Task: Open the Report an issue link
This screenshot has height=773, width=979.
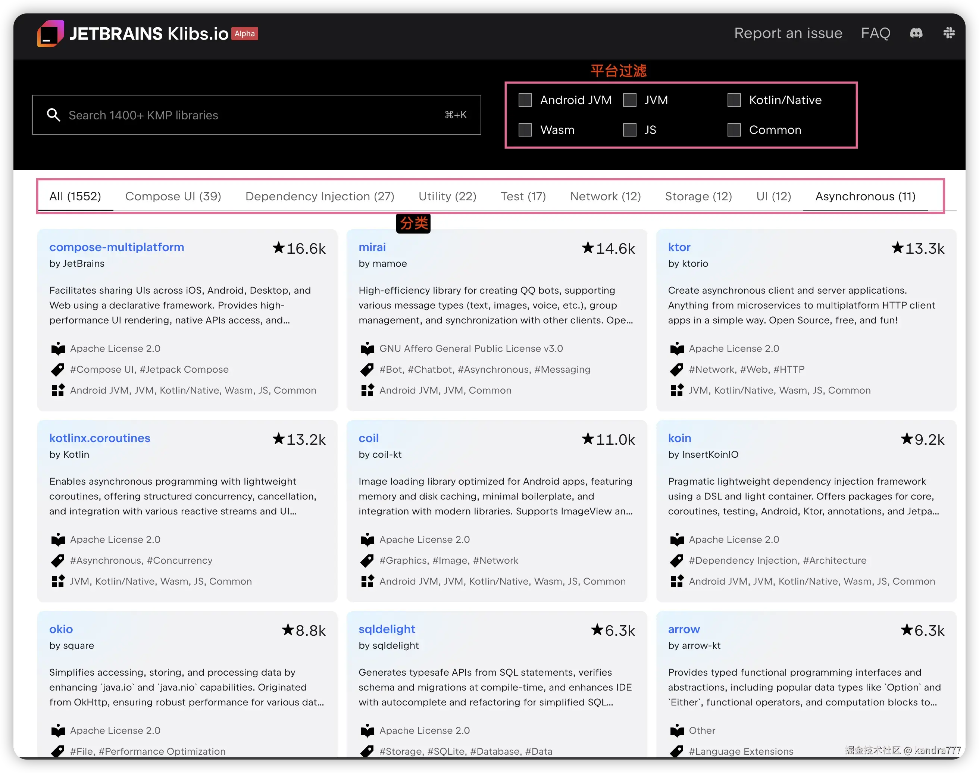Action: point(788,33)
